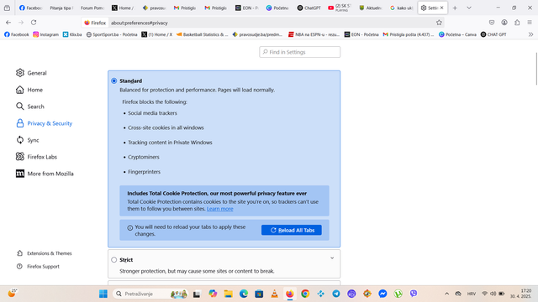This screenshot has width=538, height=302.
Task: Click the forward navigation arrow
Action: coord(21,23)
